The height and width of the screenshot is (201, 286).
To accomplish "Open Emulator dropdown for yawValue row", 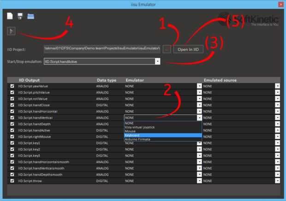I will click(x=199, y=86).
